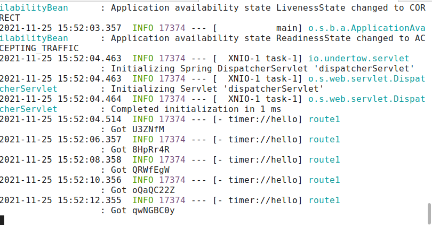Viewport: 432px width, 225px height.
Task: Click 'o.s.b.a.ApplicationAva' logger name
Action: click(367, 28)
